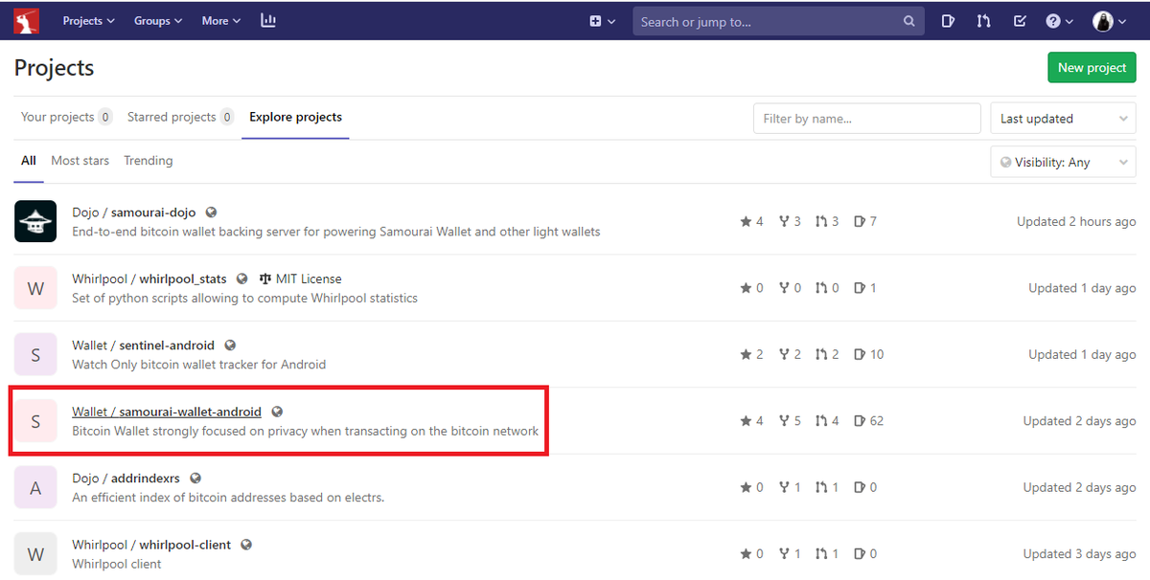The width and height of the screenshot is (1150, 580).
Task: Click the public globe icon on whirlpool-client
Action: point(246,546)
